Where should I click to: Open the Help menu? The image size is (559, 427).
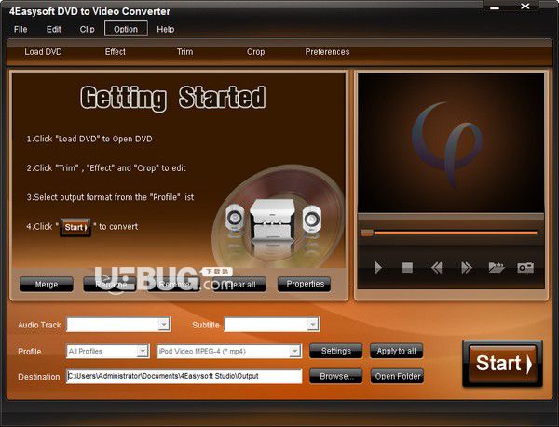pos(166,29)
